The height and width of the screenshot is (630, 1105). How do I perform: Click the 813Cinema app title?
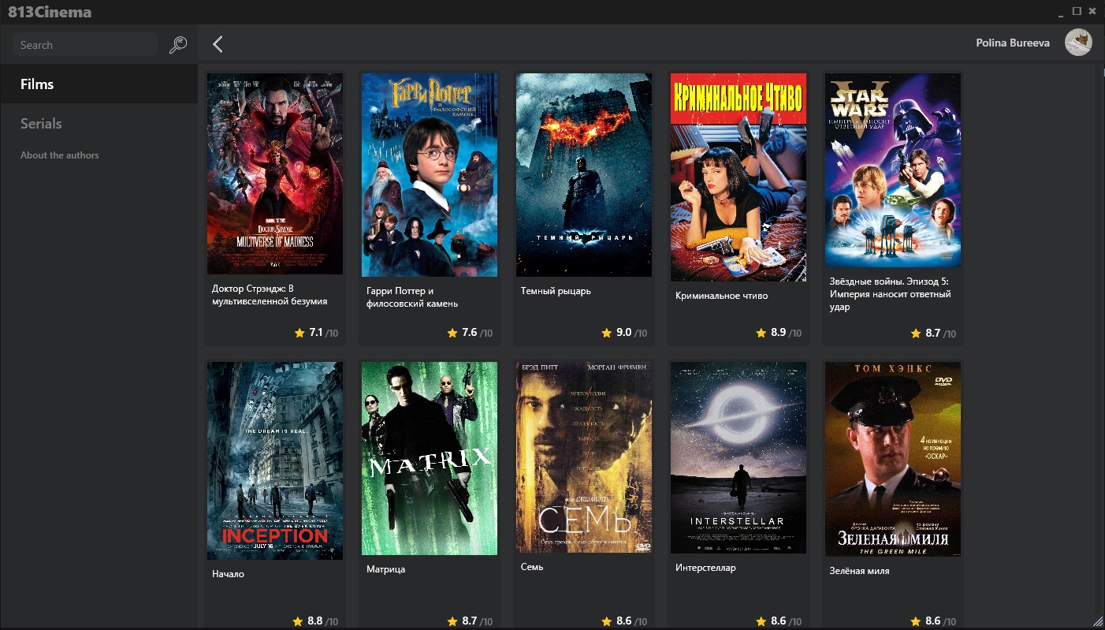point(50,12)
